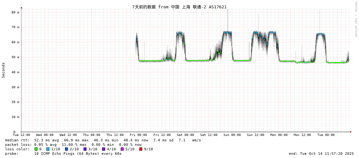
Task: Select the purple 4/10 loss swatch
Action: 103,149
